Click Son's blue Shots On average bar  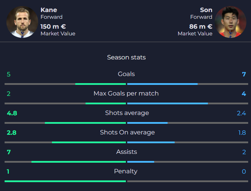pos(151,142)
